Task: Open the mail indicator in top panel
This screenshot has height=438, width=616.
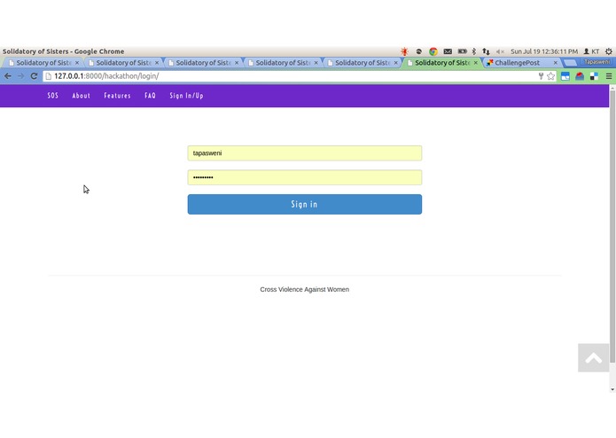Action: [x=448, y=51]
